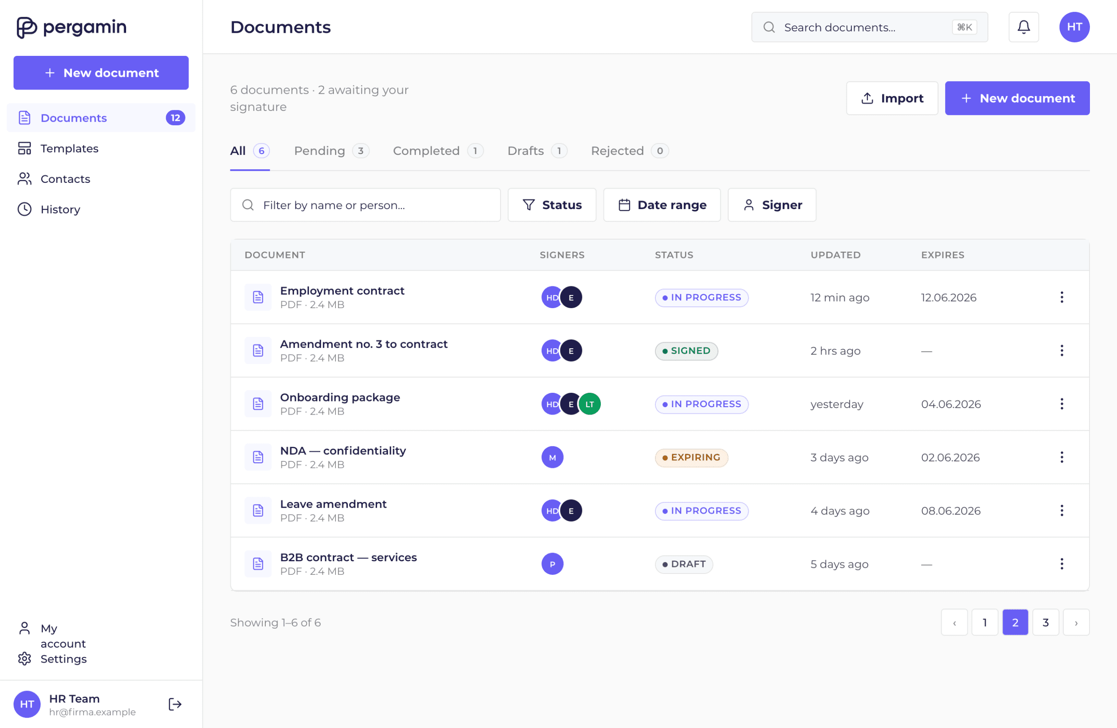The width and height of the screenshot is (1117, 728).
Task: Open the Signer filter dropdown
Action: click(x=771, y=205)
